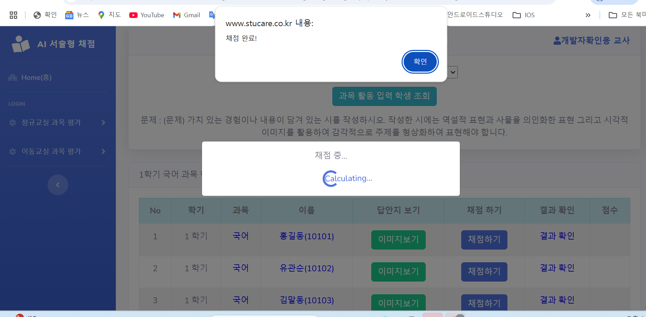Click the 국어 subject link in row 3
646x317 pixels.
click(241, 300)
